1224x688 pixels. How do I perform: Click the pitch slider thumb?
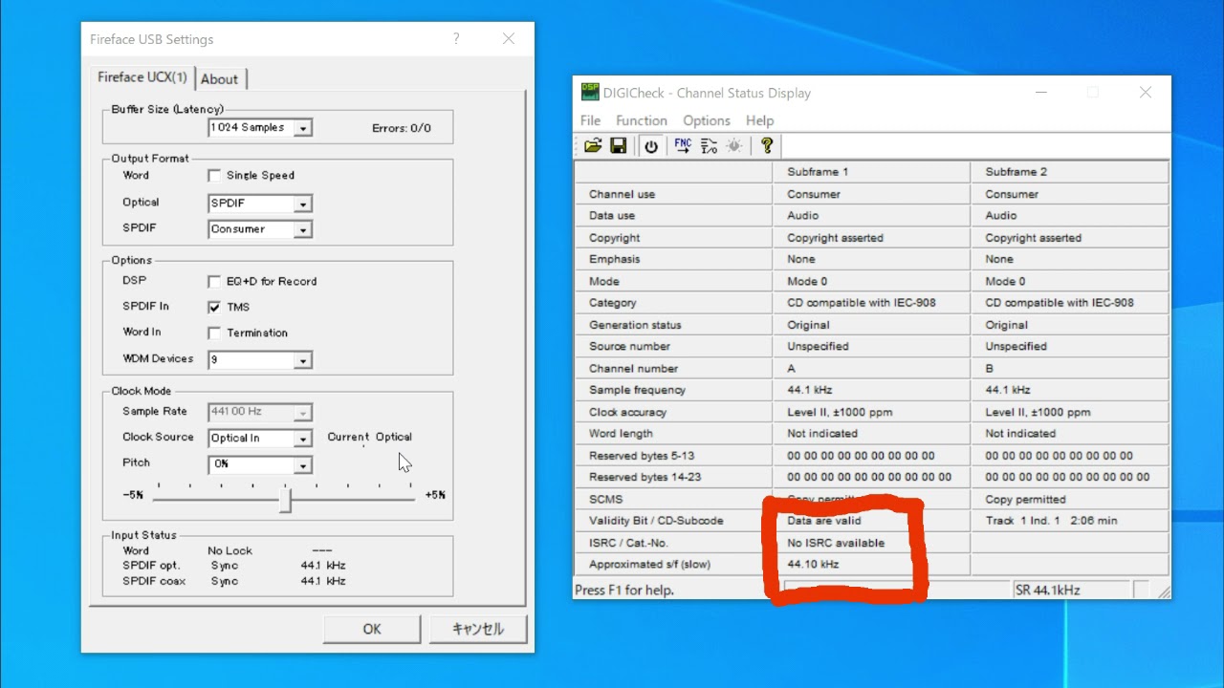[x=285, y=500]
